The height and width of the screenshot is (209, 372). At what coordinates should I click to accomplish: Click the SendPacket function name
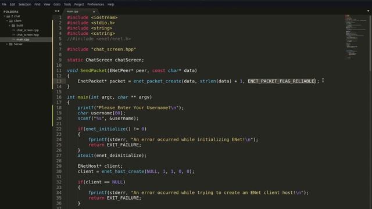click(x=94, y=71)
